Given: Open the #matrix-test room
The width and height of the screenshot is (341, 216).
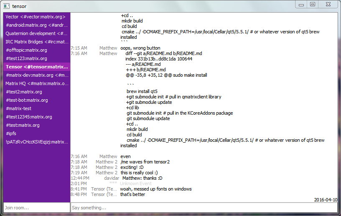Looking at the screenshot, I should coord(36,108).
